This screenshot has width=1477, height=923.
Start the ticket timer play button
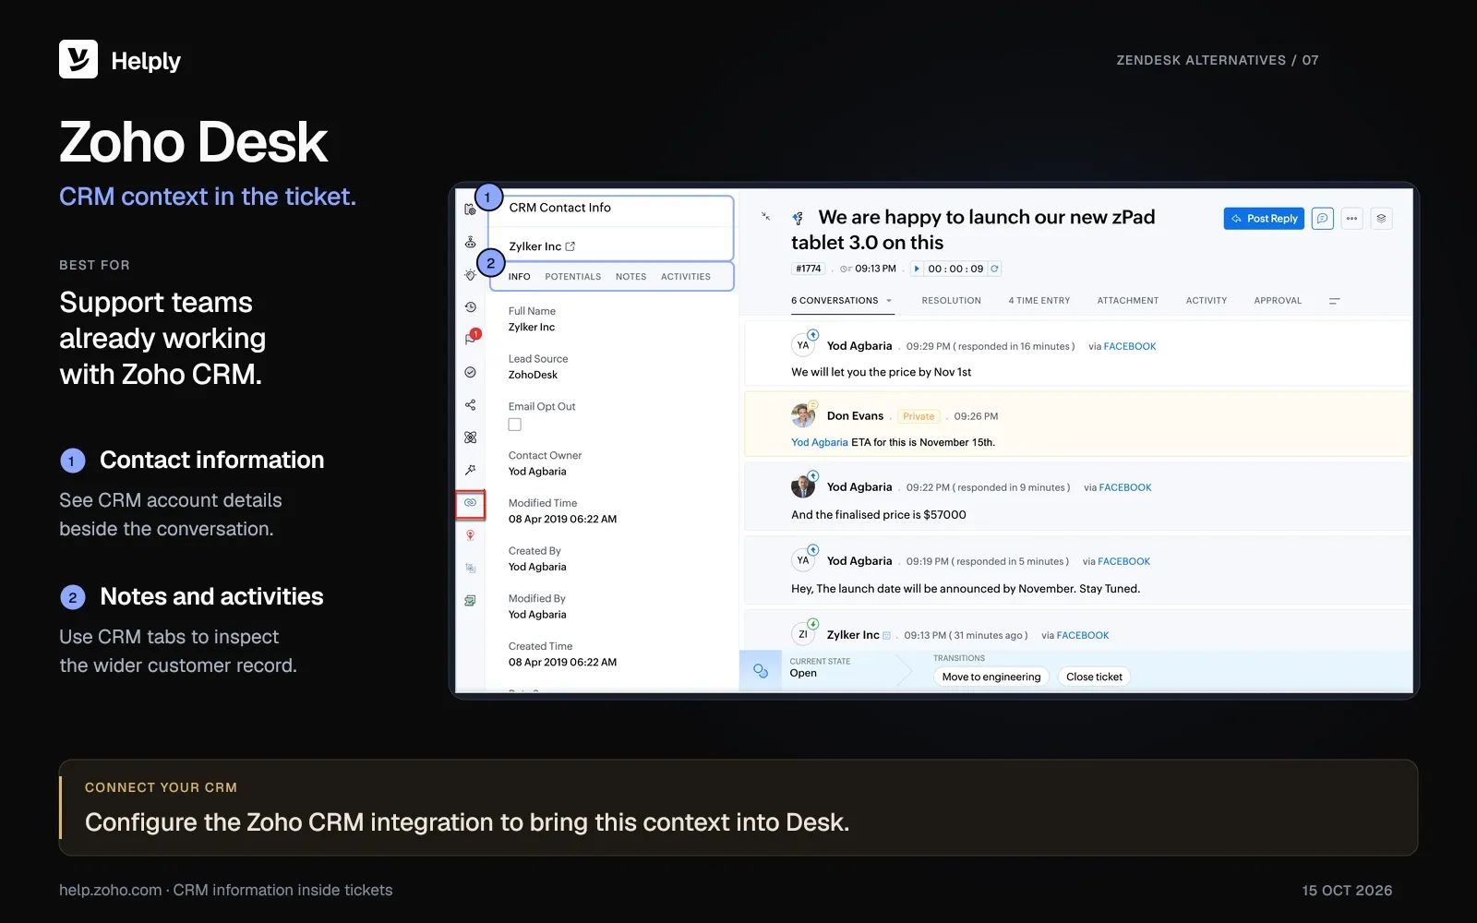point(917,269)
